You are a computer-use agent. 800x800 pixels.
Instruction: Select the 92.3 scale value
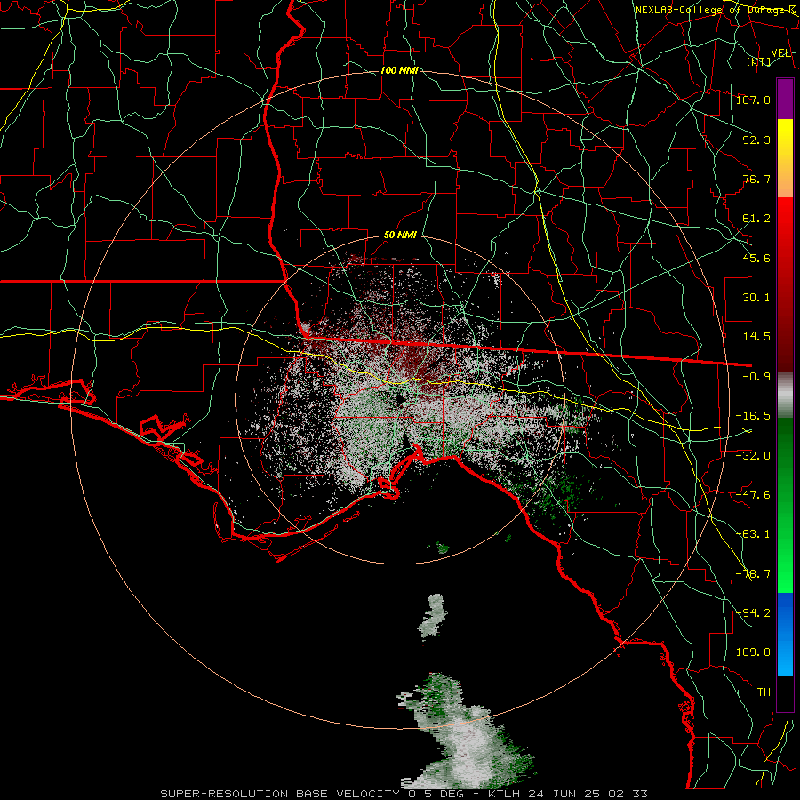point(756,140)
